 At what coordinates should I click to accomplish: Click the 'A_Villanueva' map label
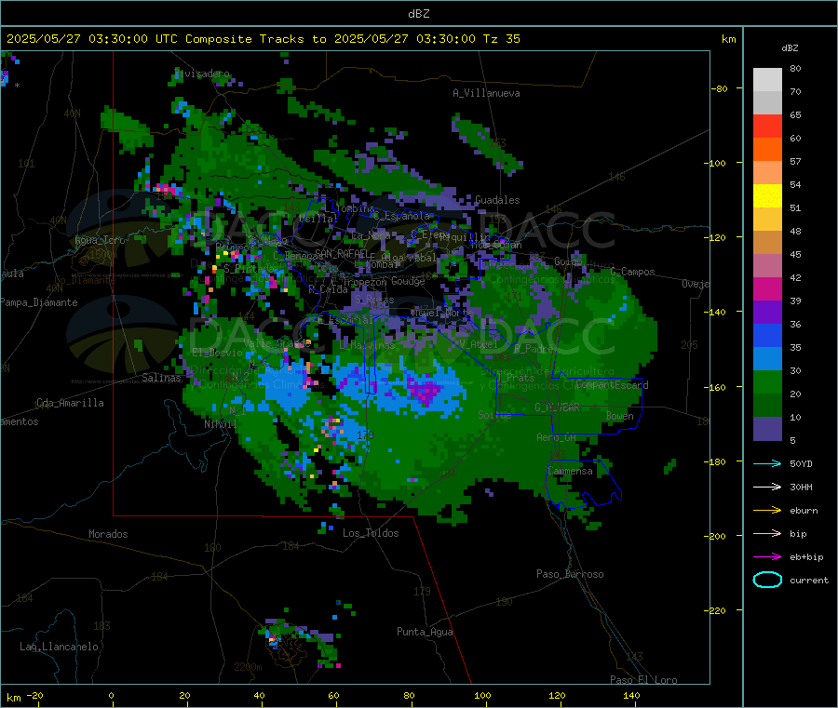coord(486,93)
